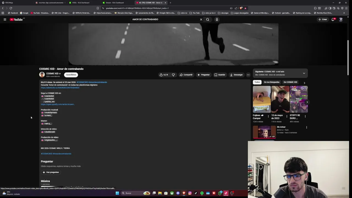
Task: Show more filter chips with right arrow
Action: [x=304, y=82]
